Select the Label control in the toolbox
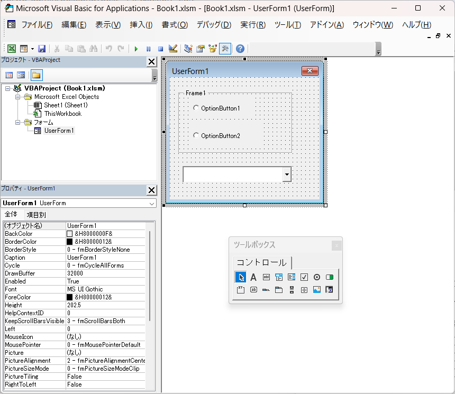 253,277
